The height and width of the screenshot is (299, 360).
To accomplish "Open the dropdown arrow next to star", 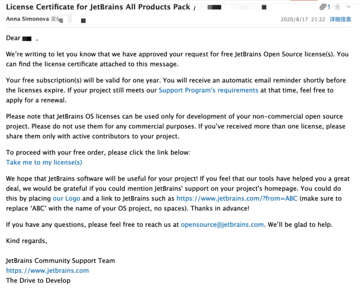I will click(x=348, y=7).
